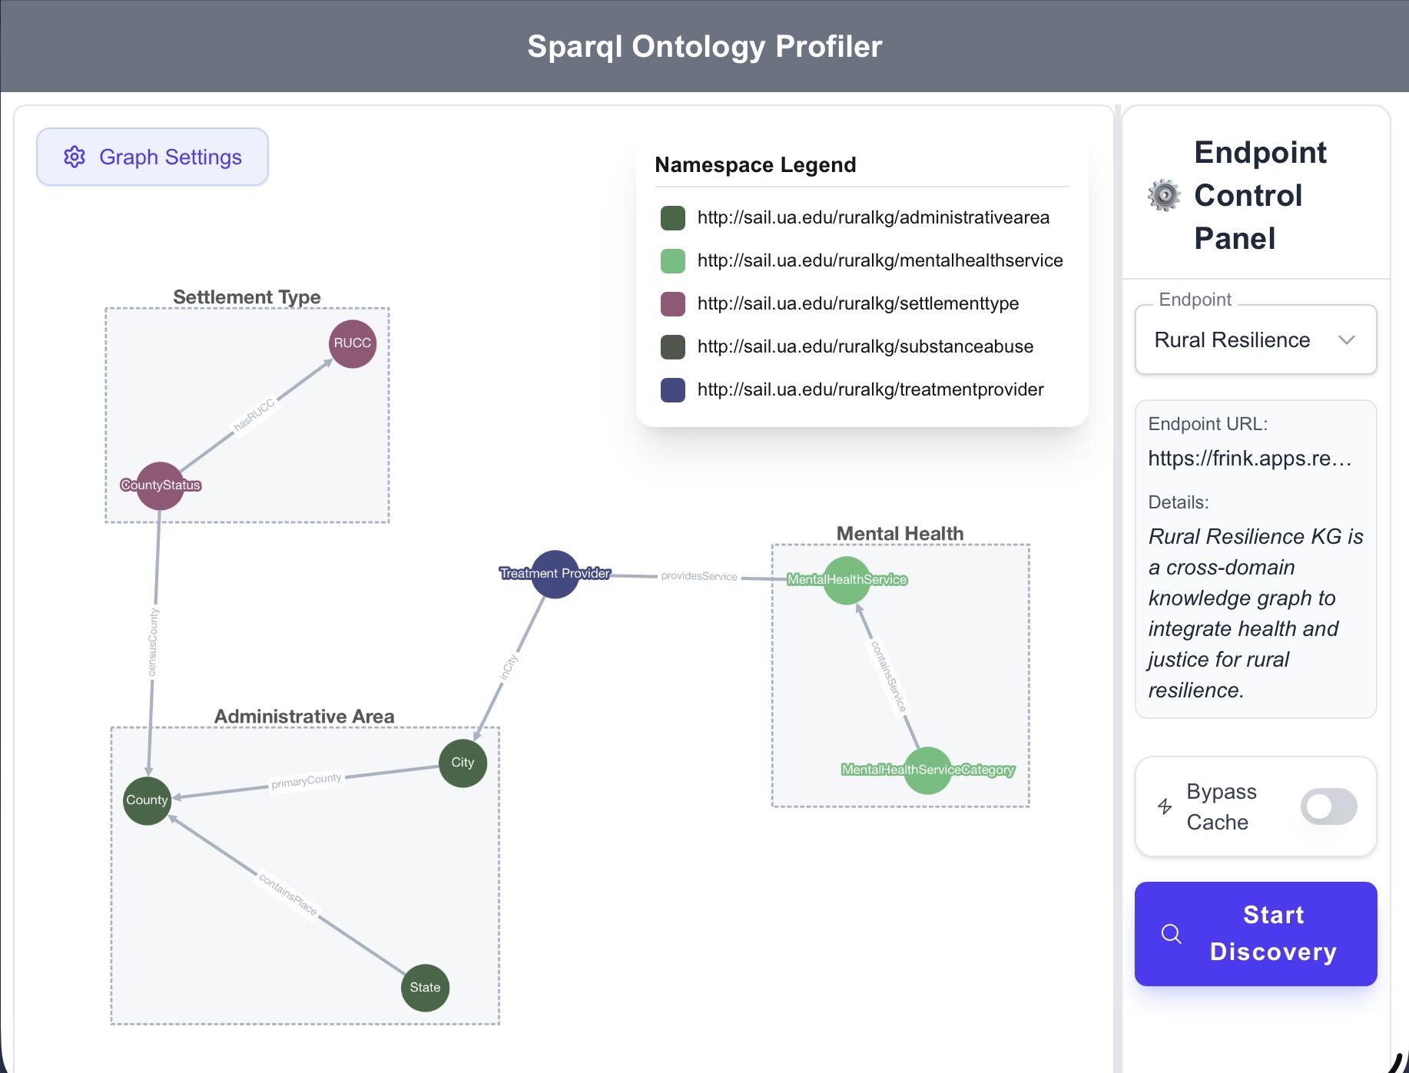Select the RUCC node in Settlement Type
The width and height of the screenshot is (1409, 1073).
click(351, 343)
